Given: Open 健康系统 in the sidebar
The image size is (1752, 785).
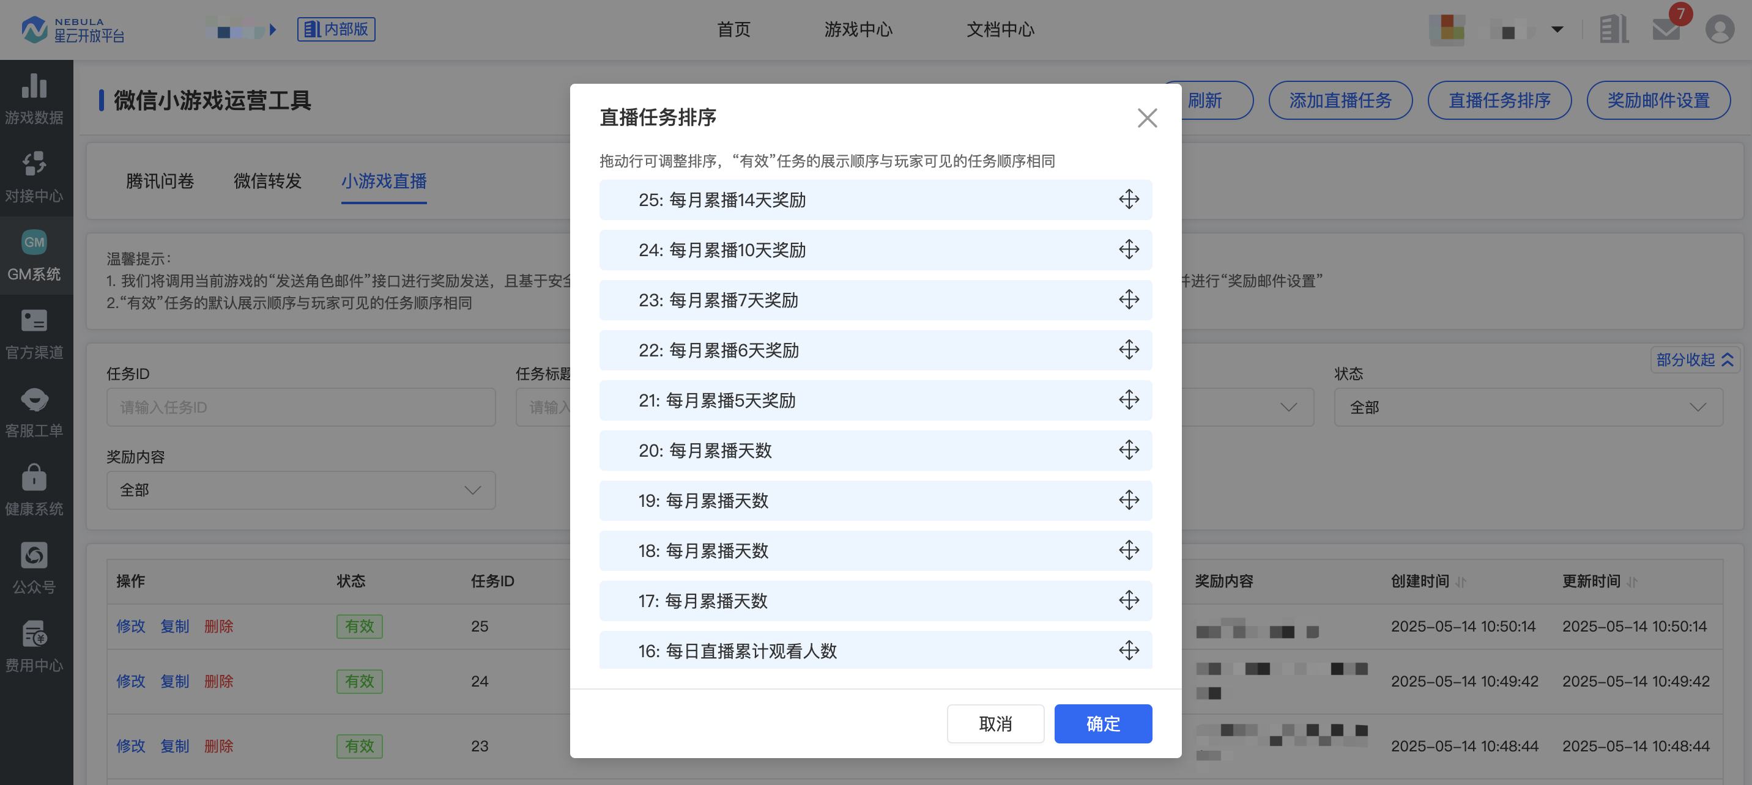Looking at the screenshot, I should [x=34, y=490].
